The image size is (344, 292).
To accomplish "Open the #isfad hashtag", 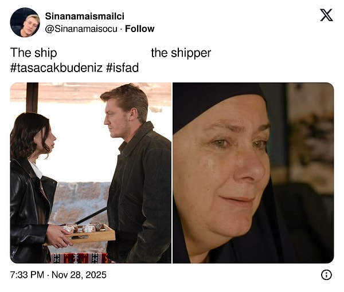I will coord(122,69).
